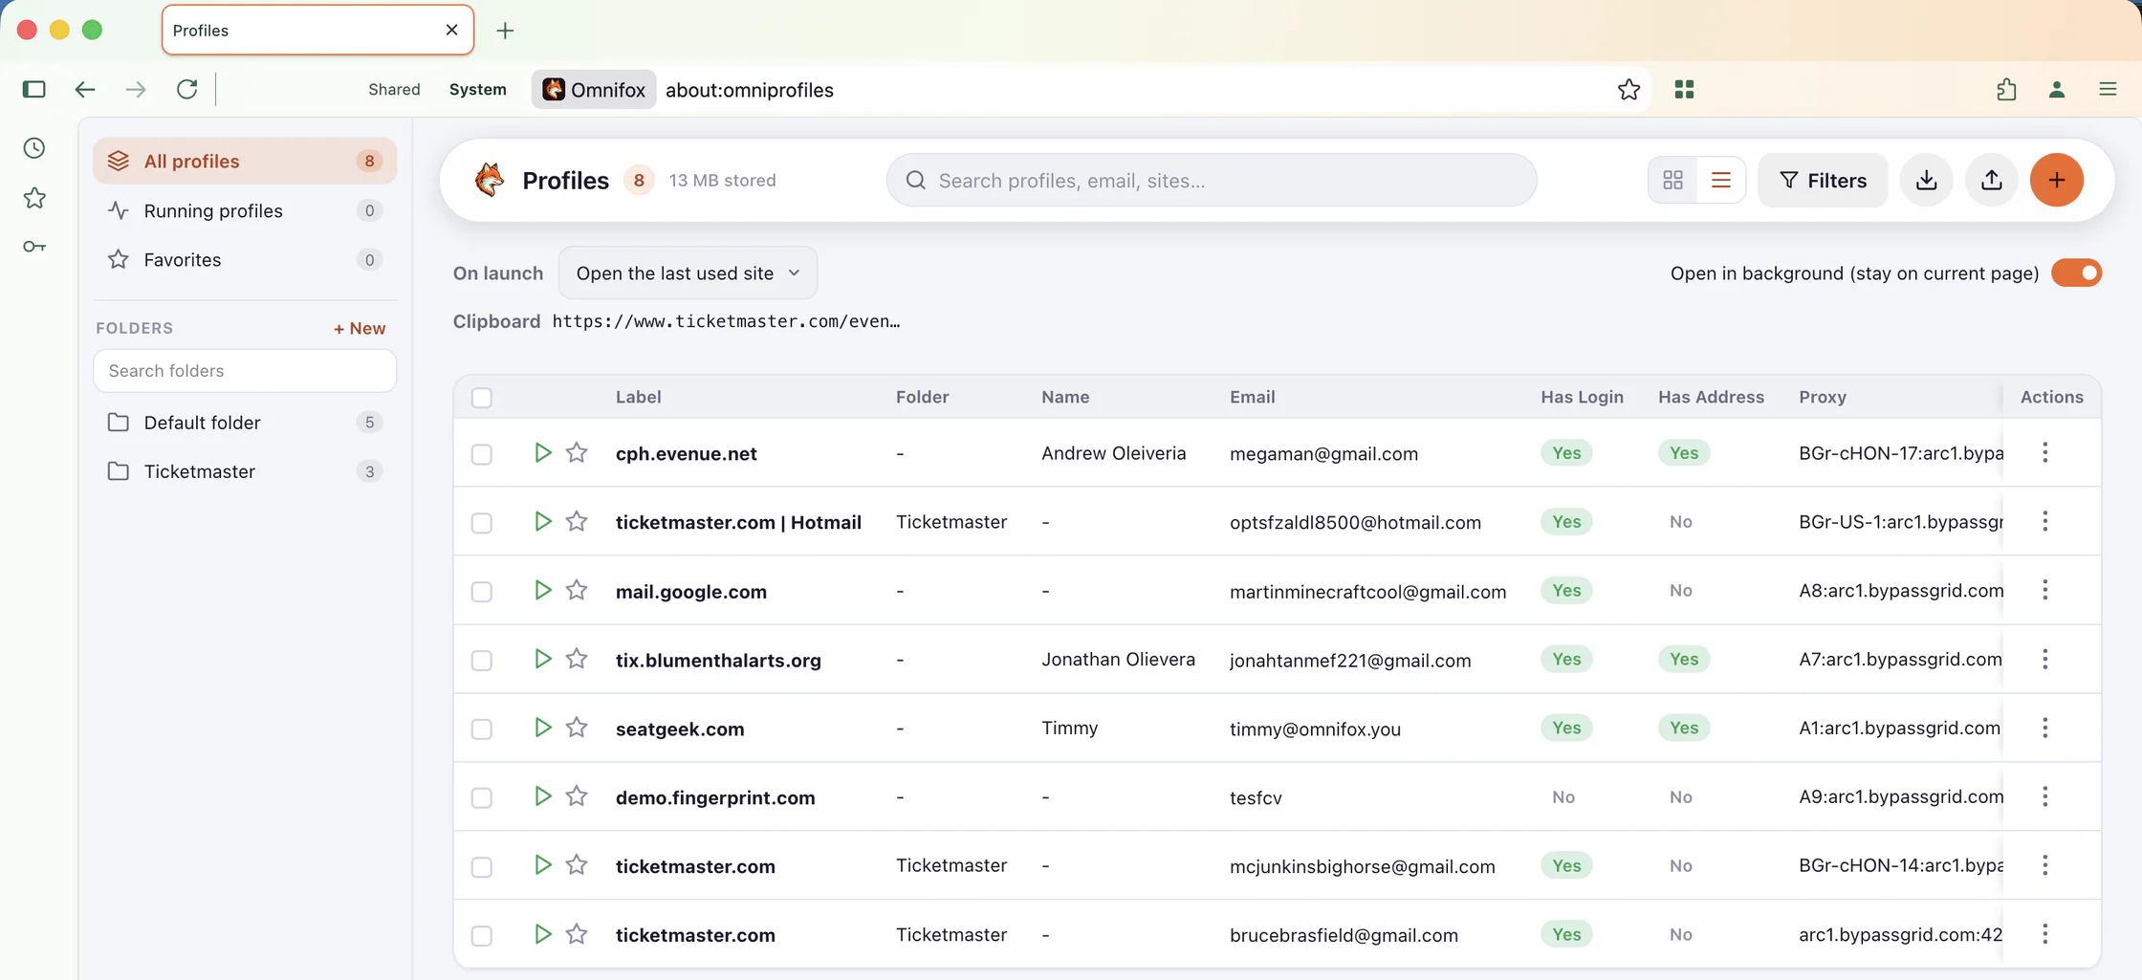Click the Search folders input field

point(245,370)
